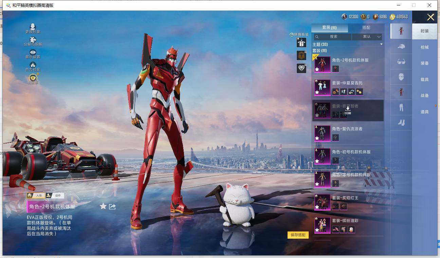Select 套装-仲夏莫吉托 outfit thumbnail
The height and width of the screenshot is (258, 440).
coord(322,87)
